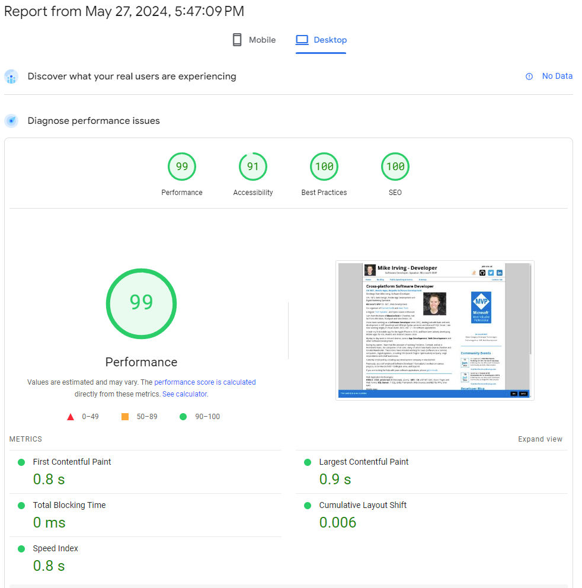Click green circle 90–100 legend icon

pyautogui.click(x=183, y=417)
